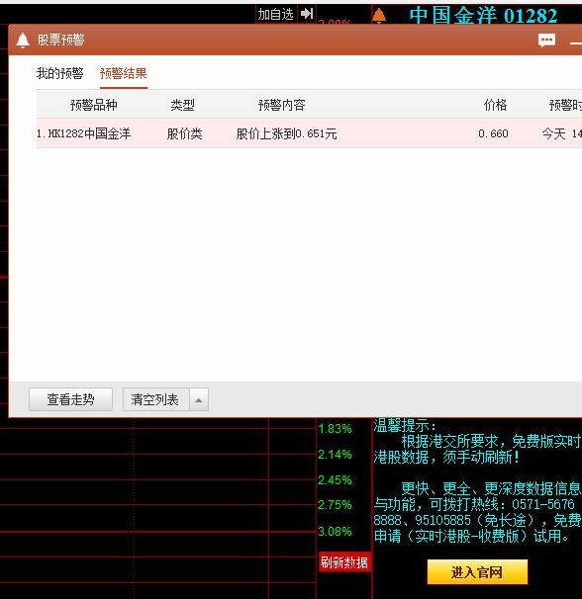Click the arrow-to-bar icon beside 加自选
This screenshot has height=599, width=582.
click(307, 14)
